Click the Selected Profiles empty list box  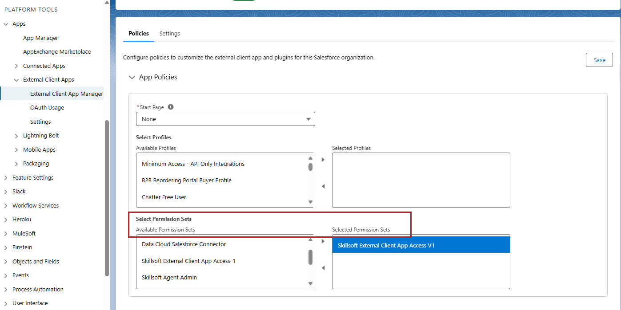421,180
